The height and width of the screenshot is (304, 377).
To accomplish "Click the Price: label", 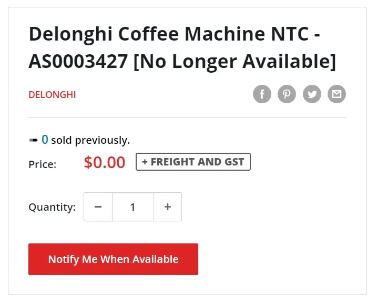I will 42,164.
